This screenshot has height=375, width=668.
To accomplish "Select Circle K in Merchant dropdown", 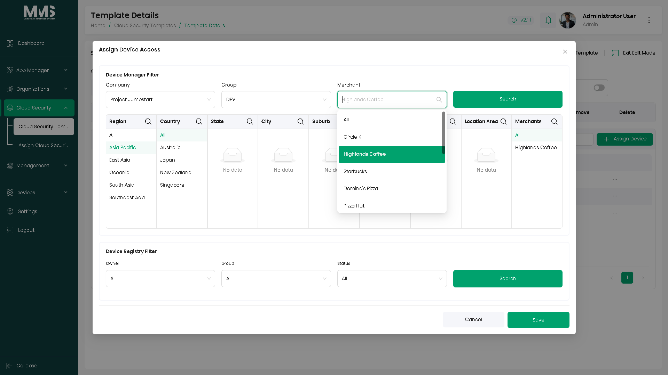I will point(390,137).
